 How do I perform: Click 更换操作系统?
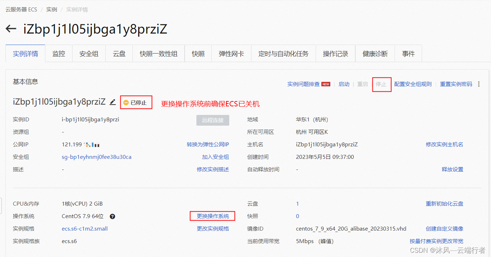pos(213,216)
